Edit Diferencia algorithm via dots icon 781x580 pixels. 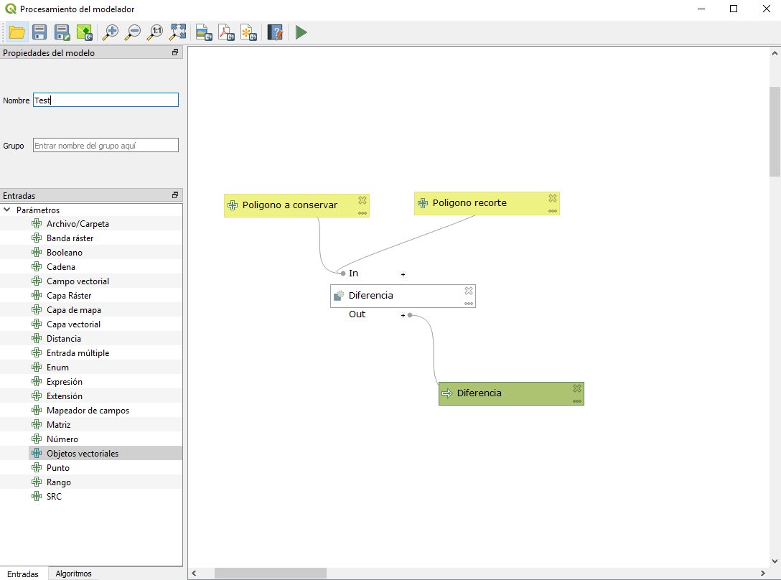click(x=469, y=304)
